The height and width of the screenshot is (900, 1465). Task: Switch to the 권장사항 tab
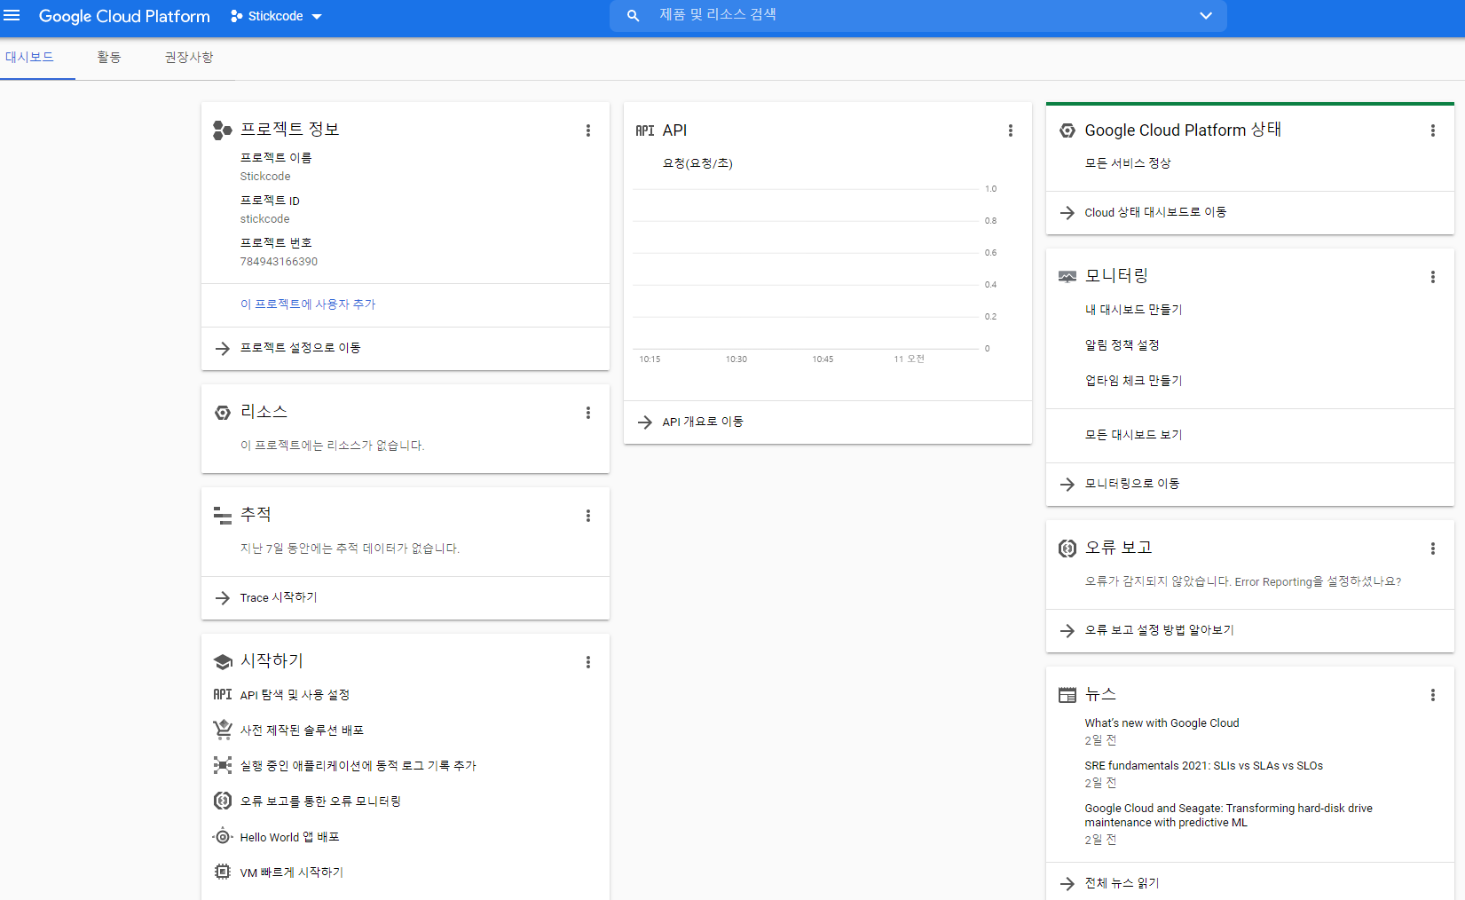[x=189, y=57]
